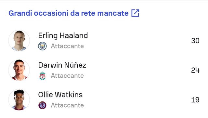Select the Darwin Núñez player name
Viewport: 208px width, 118px height.
tap(62, 65)
